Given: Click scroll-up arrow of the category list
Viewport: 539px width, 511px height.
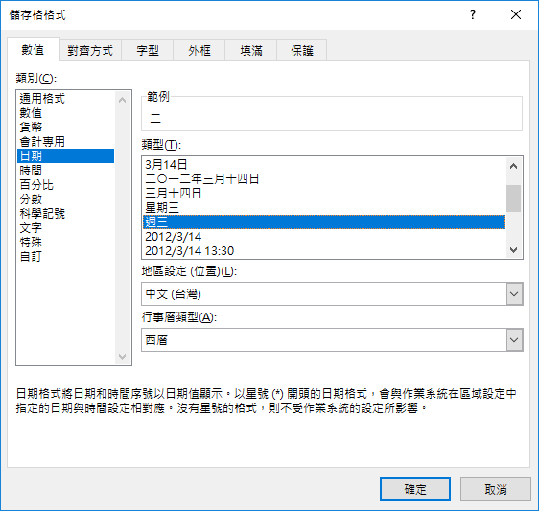Looking at the screenshot, I should [x=123, y=100].
